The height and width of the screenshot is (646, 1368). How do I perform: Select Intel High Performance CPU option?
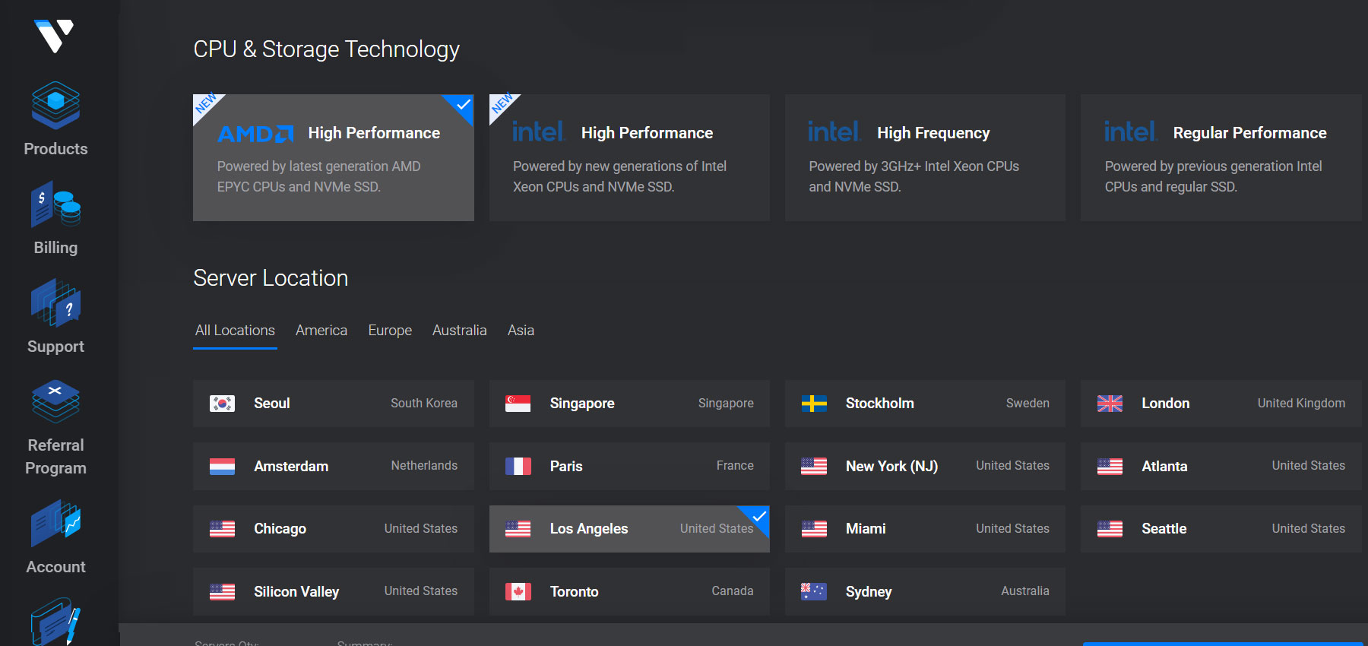coord(629,157)
